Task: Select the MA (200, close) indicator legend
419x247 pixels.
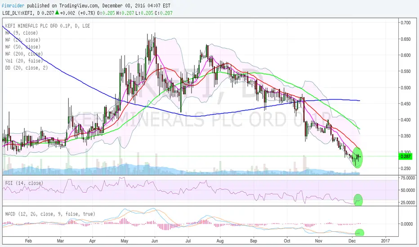Action: pyautogui.click(x=24, y=54)
